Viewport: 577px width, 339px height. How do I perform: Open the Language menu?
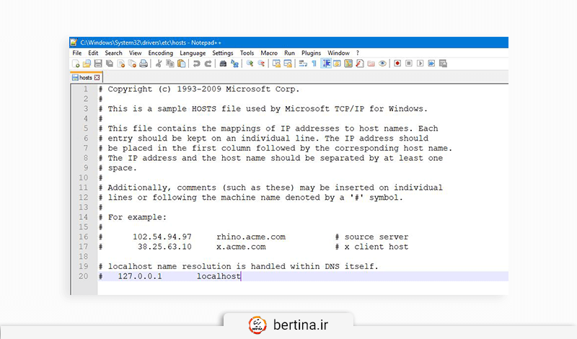pyautogui.click(x=193, y=53)
